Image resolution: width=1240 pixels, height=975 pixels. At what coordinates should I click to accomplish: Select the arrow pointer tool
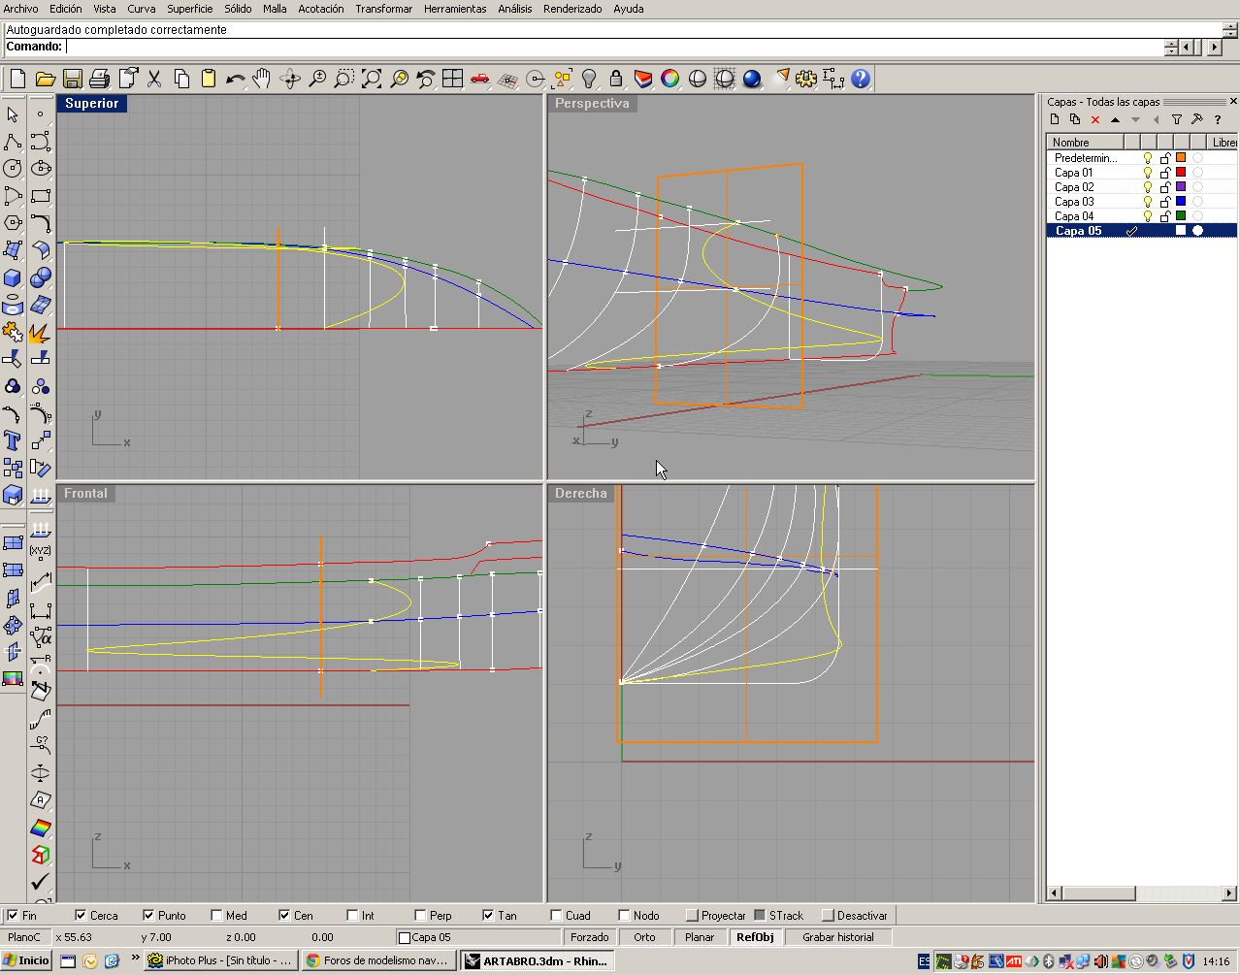tap(13, 114)
